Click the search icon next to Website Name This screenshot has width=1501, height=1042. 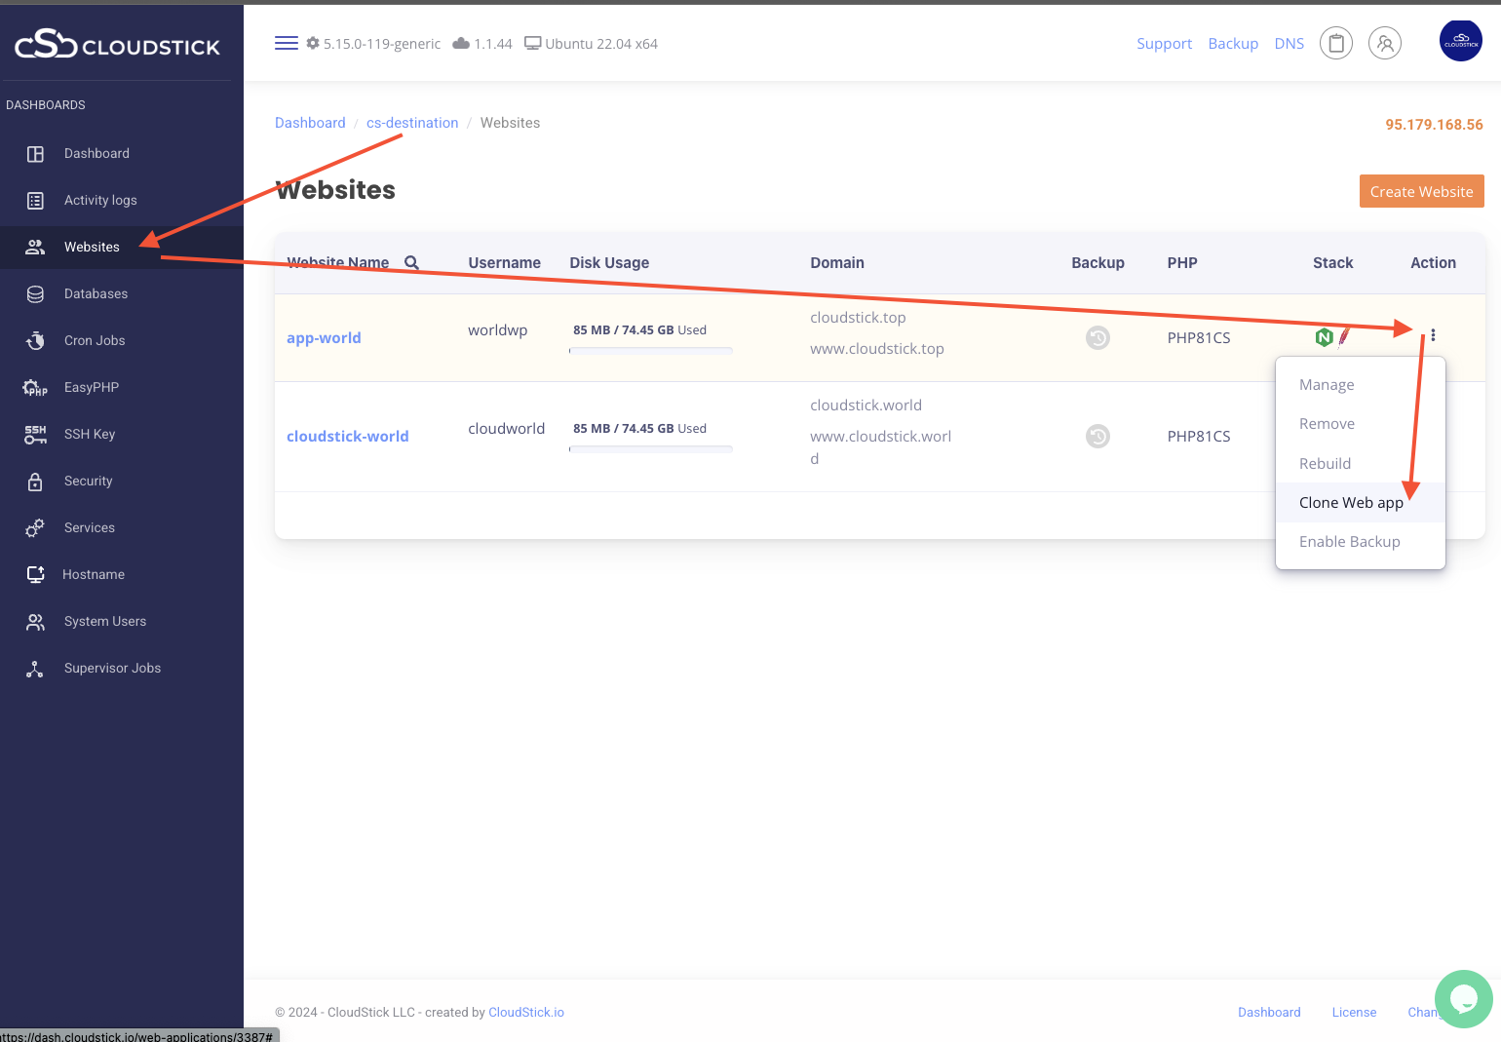click(x=411, y=262)
